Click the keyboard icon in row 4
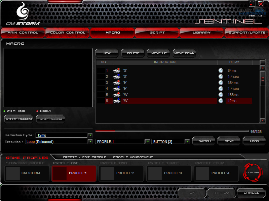Screen dimensions: 269x201 coord(116,89)
